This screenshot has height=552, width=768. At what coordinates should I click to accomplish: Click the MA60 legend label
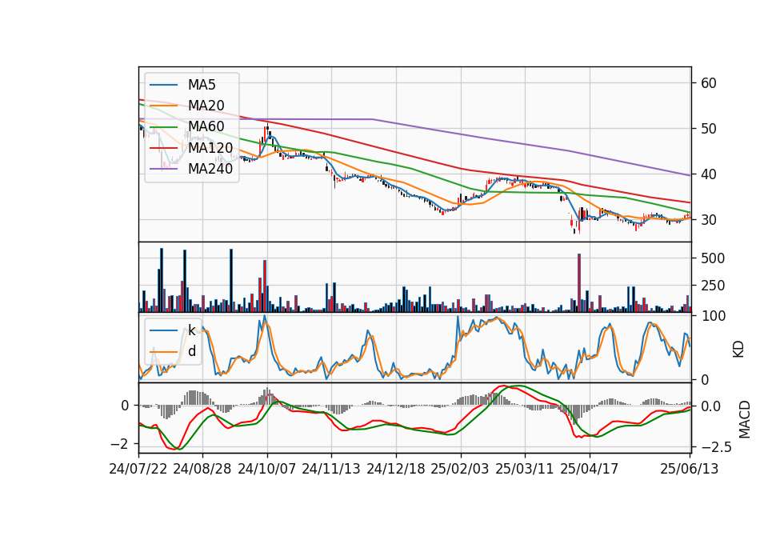[206, 127]
